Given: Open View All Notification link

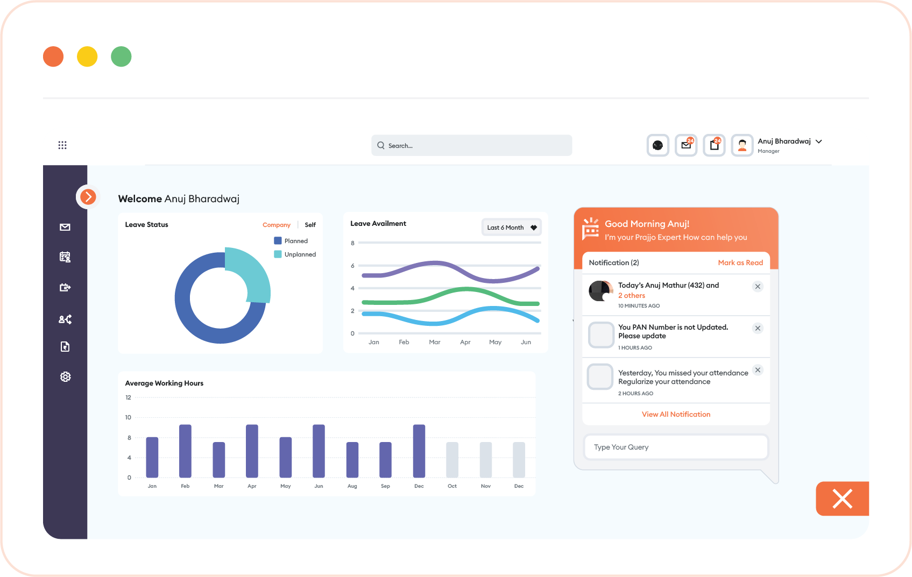Looking at the screenshot, I should [x=676, y=414].
